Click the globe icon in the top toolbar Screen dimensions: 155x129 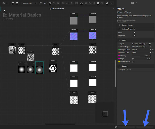click(98, 3)
